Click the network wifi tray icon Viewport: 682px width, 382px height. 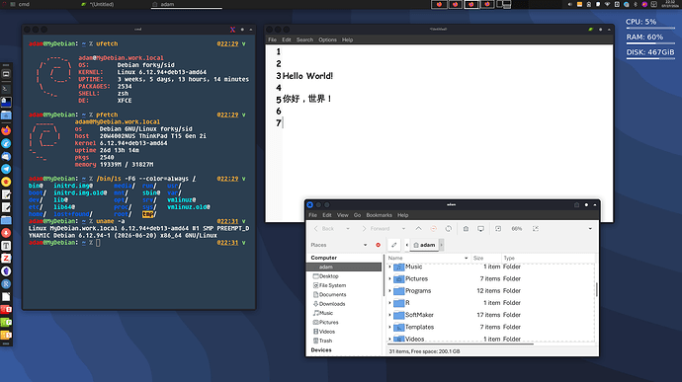tap(607, 4)
